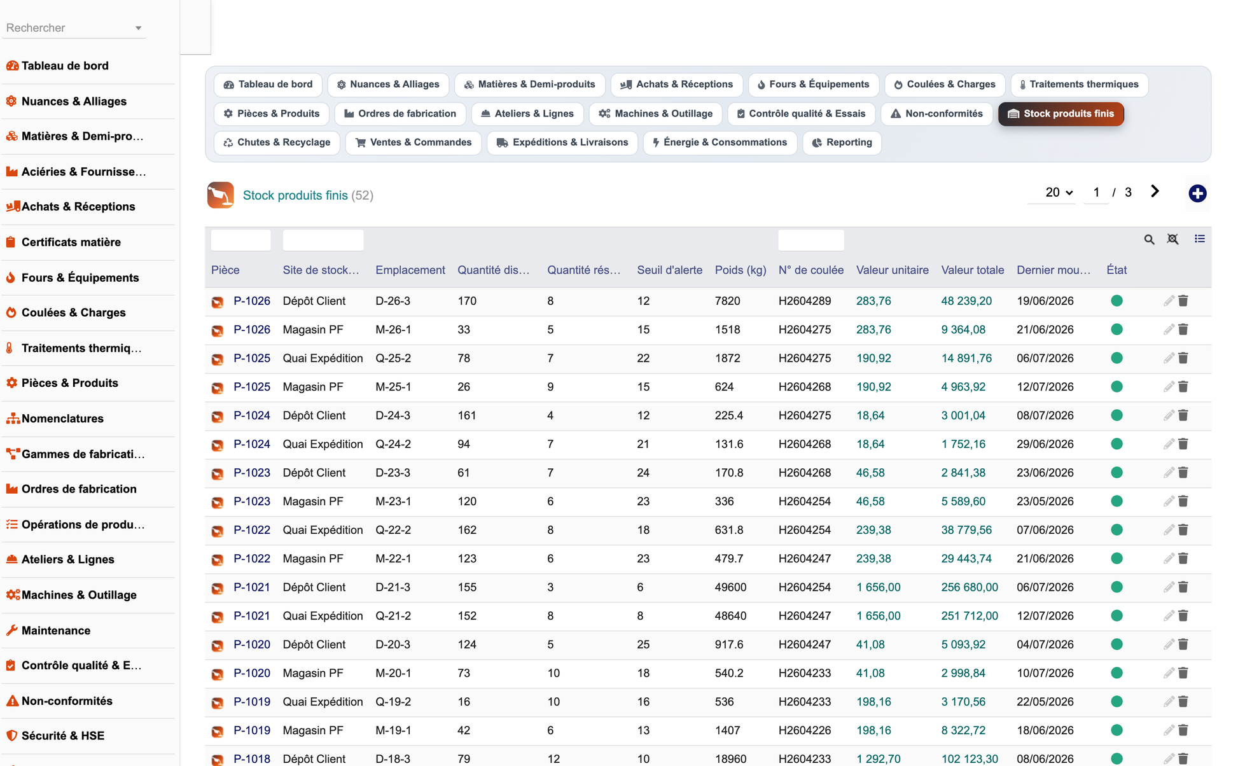Switch to Traitements thermiques tab

(1078, 84)
